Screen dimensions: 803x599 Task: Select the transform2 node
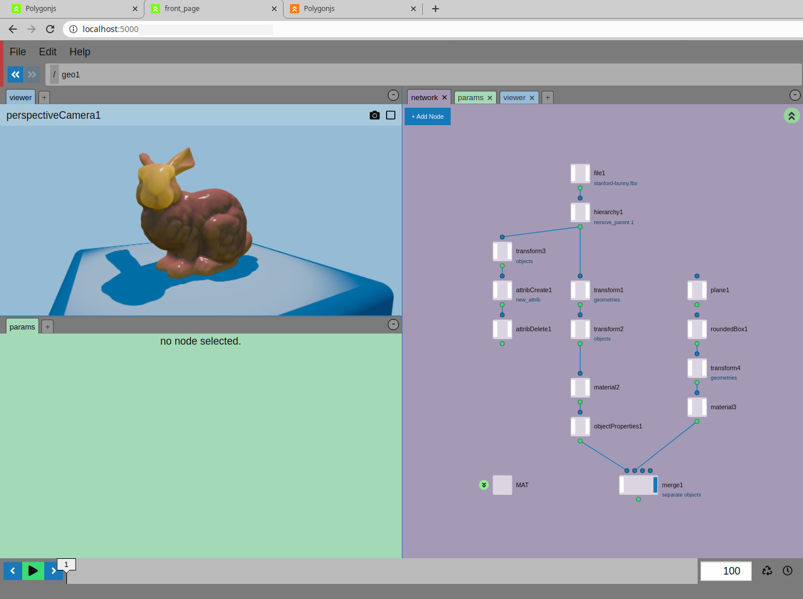pos(580,329)
